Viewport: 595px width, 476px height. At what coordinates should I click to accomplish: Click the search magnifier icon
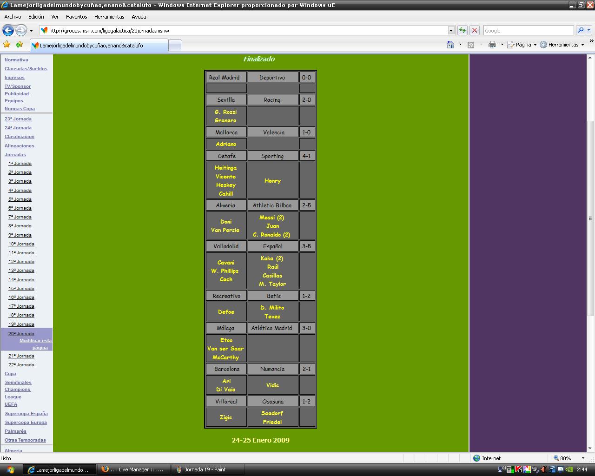click(x=580, y=30)
